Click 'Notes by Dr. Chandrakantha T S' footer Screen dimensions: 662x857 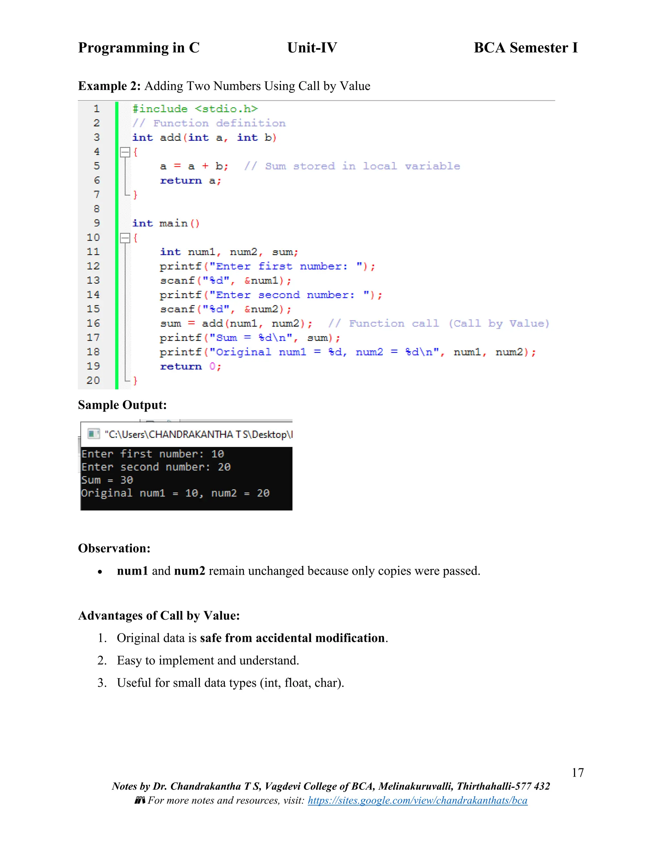pos(331,786)
